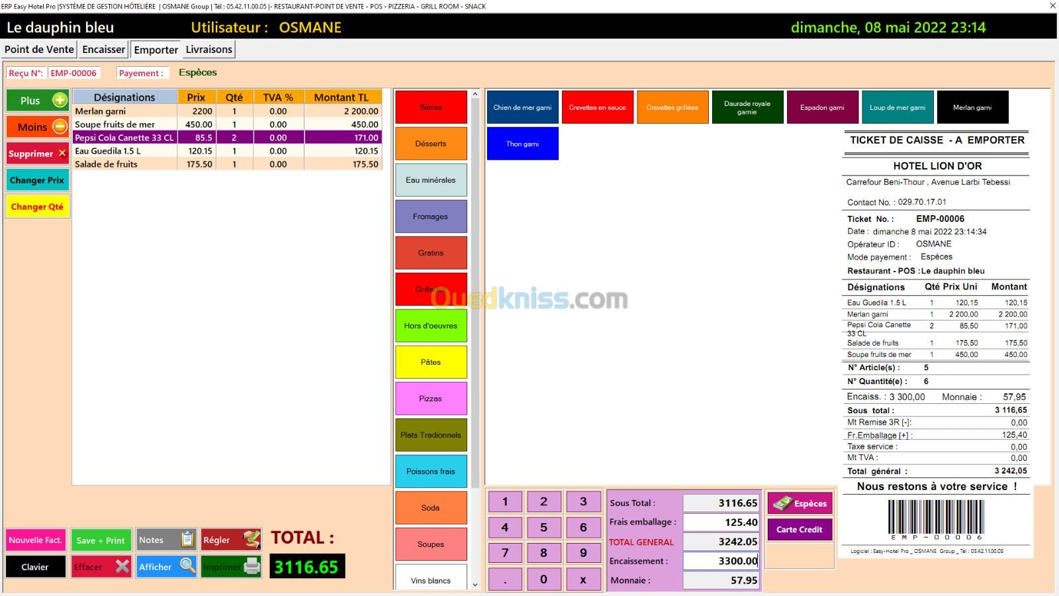
Task: Click Afficher with the magnifier icon
Action: coord(166,567)
